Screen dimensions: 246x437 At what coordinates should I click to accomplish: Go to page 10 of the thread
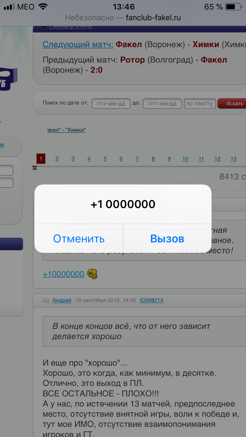click(185, 159)
